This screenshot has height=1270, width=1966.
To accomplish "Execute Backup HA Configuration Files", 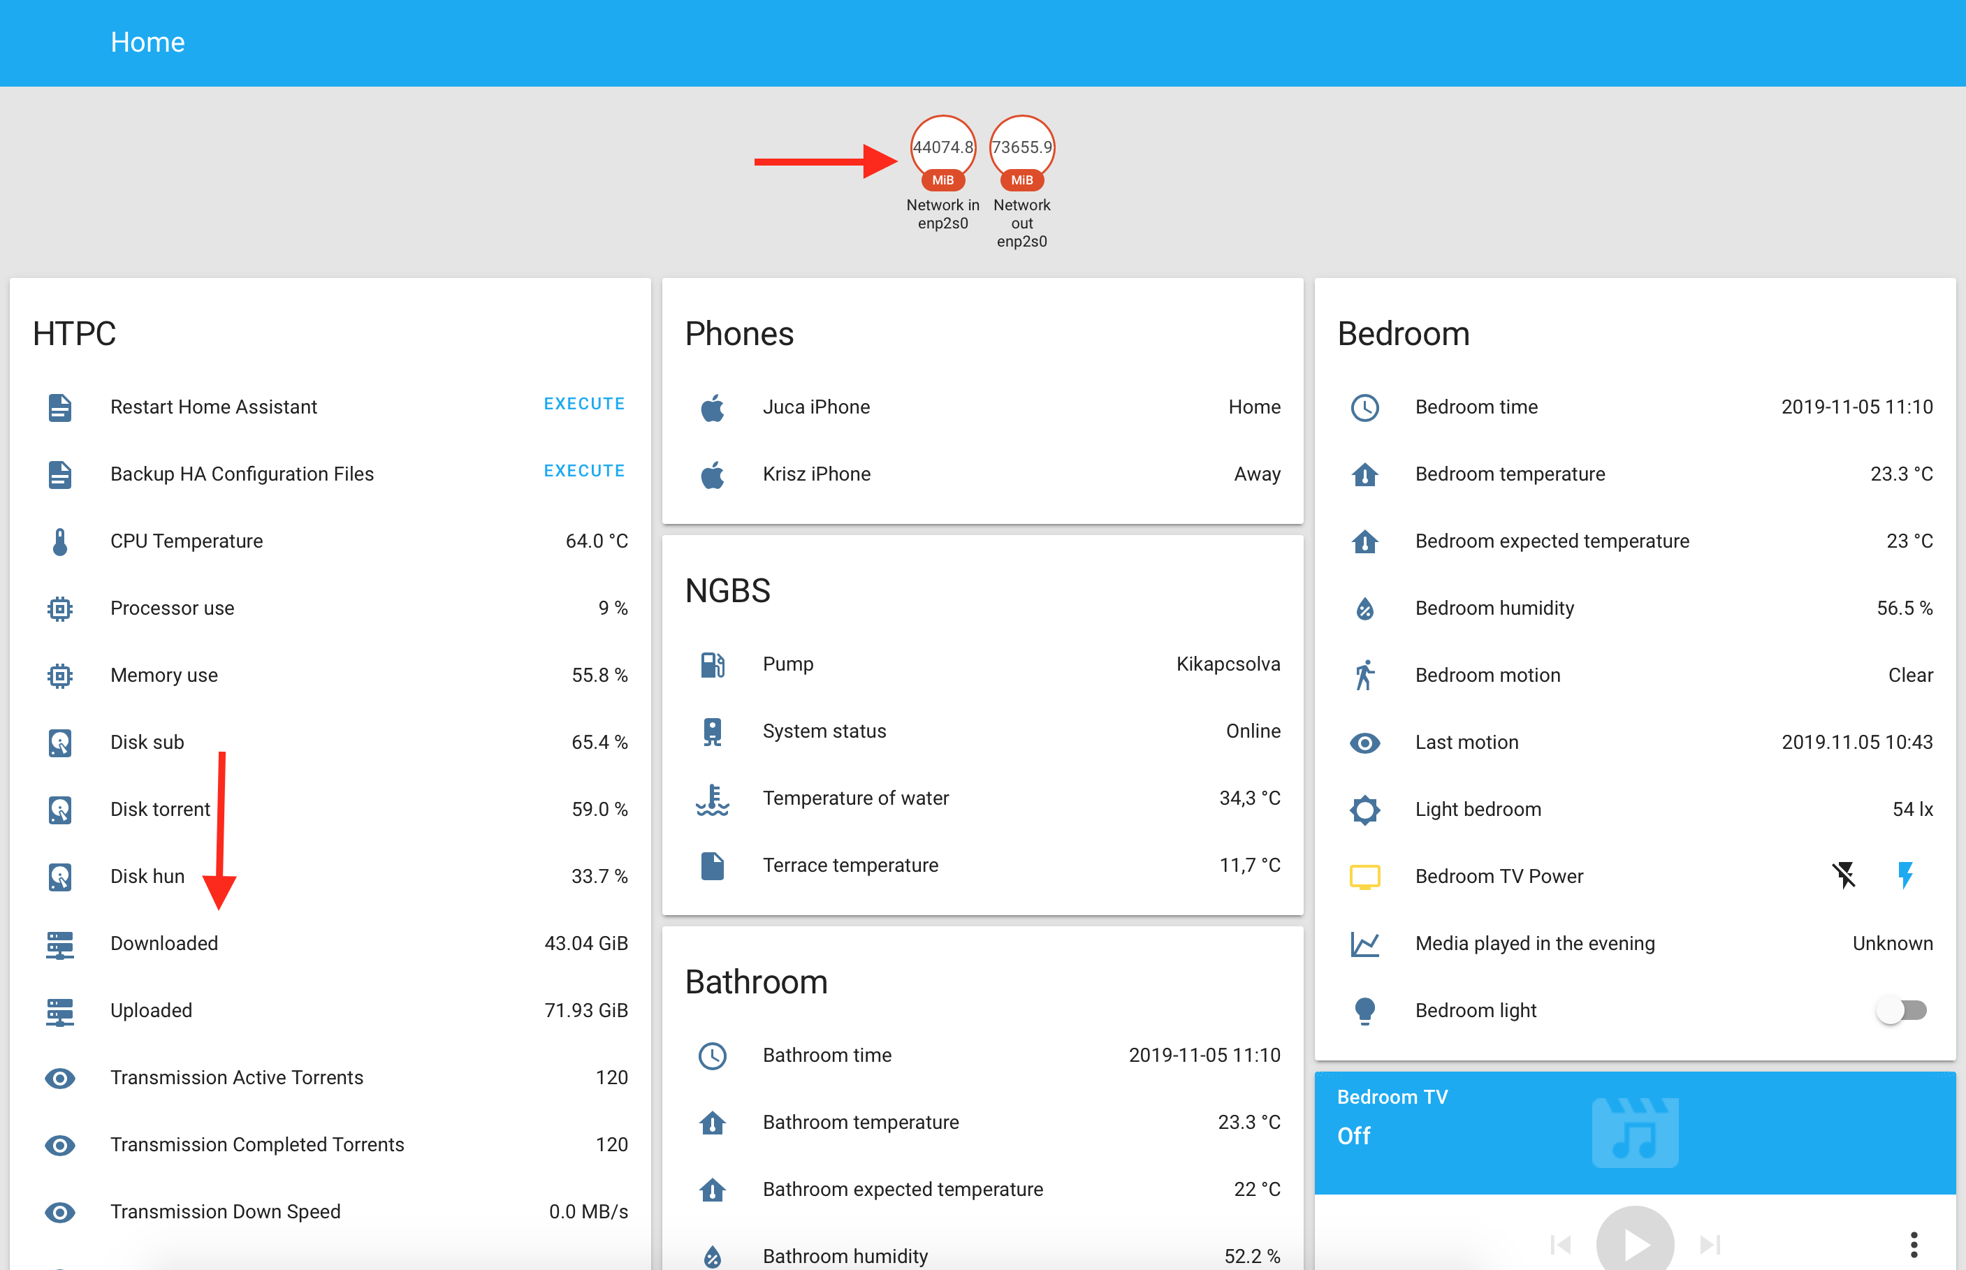I will [x=584, y=471].
